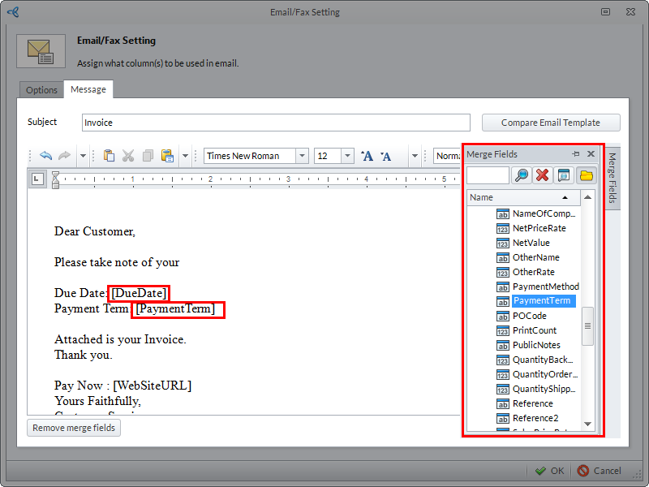Clear the merge field search with red X
The height and width of the screenshot is (487, 649).
click(544, 175)
